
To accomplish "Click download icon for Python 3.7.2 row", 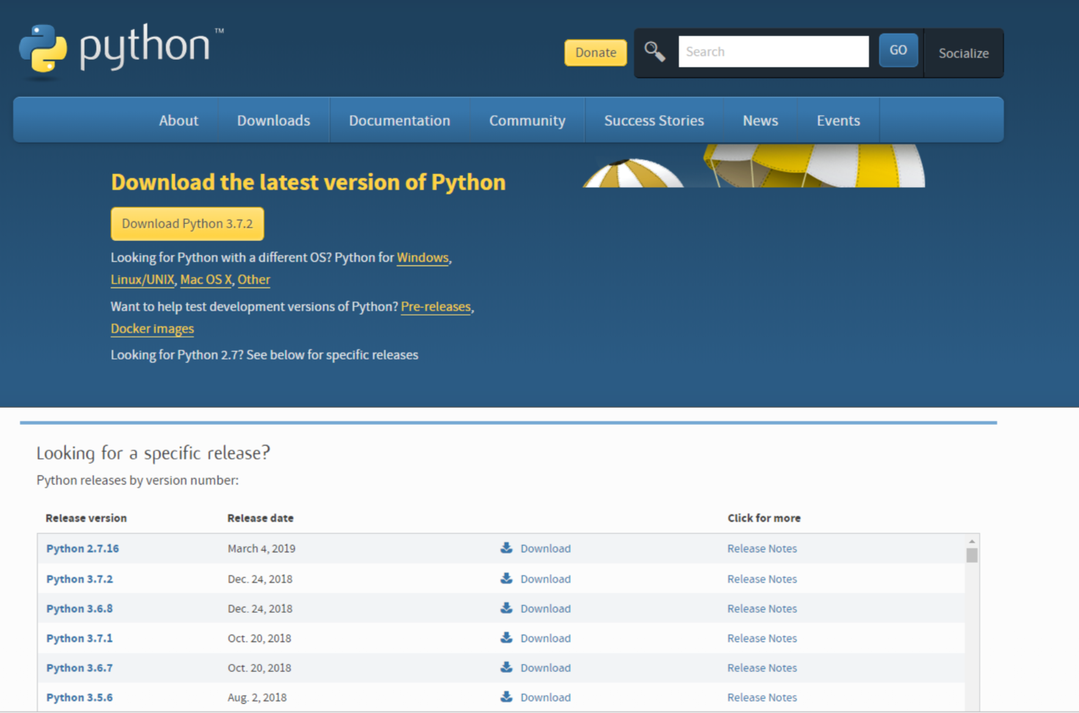I will [507, 578].
